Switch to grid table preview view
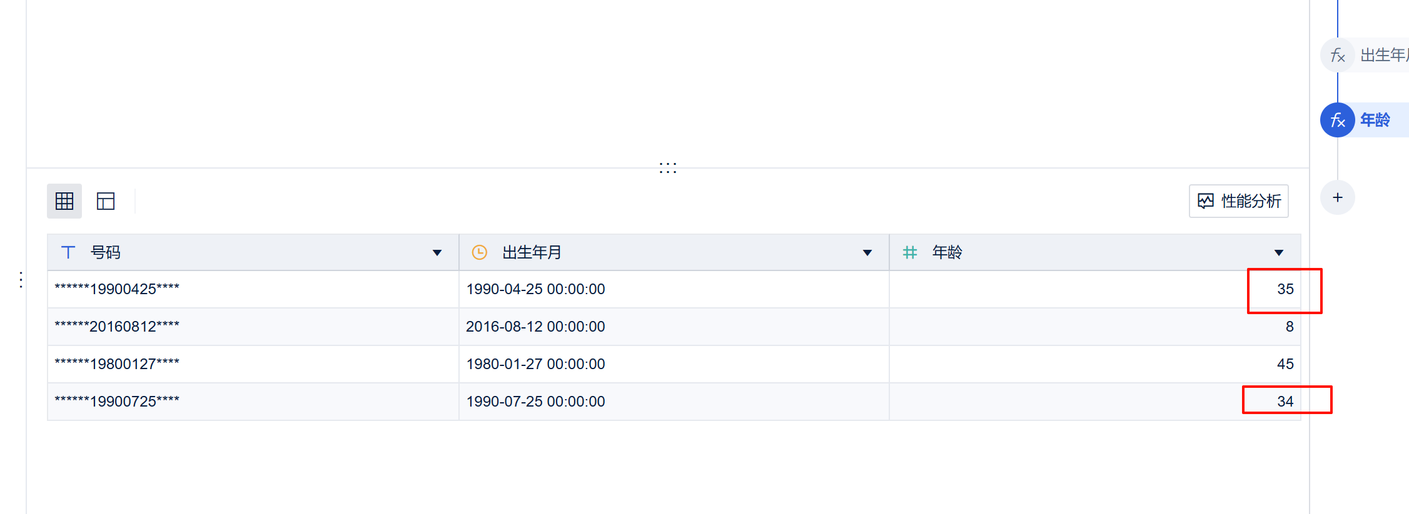The height and width of the screenshot is (514, 1409). pos(64,201)
